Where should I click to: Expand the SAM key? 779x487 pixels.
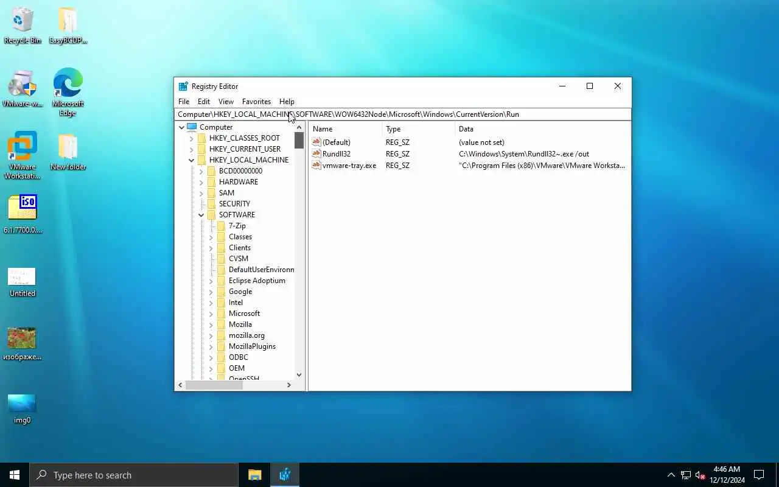coord(201,193)
